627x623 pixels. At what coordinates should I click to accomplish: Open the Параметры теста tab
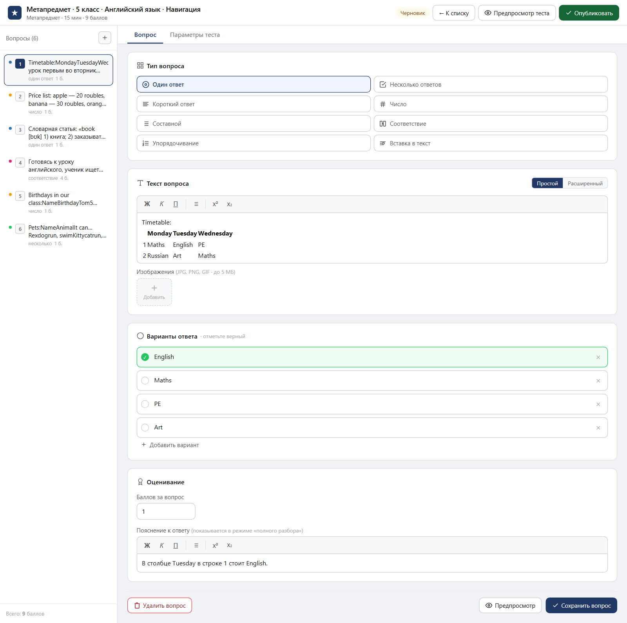195,35
